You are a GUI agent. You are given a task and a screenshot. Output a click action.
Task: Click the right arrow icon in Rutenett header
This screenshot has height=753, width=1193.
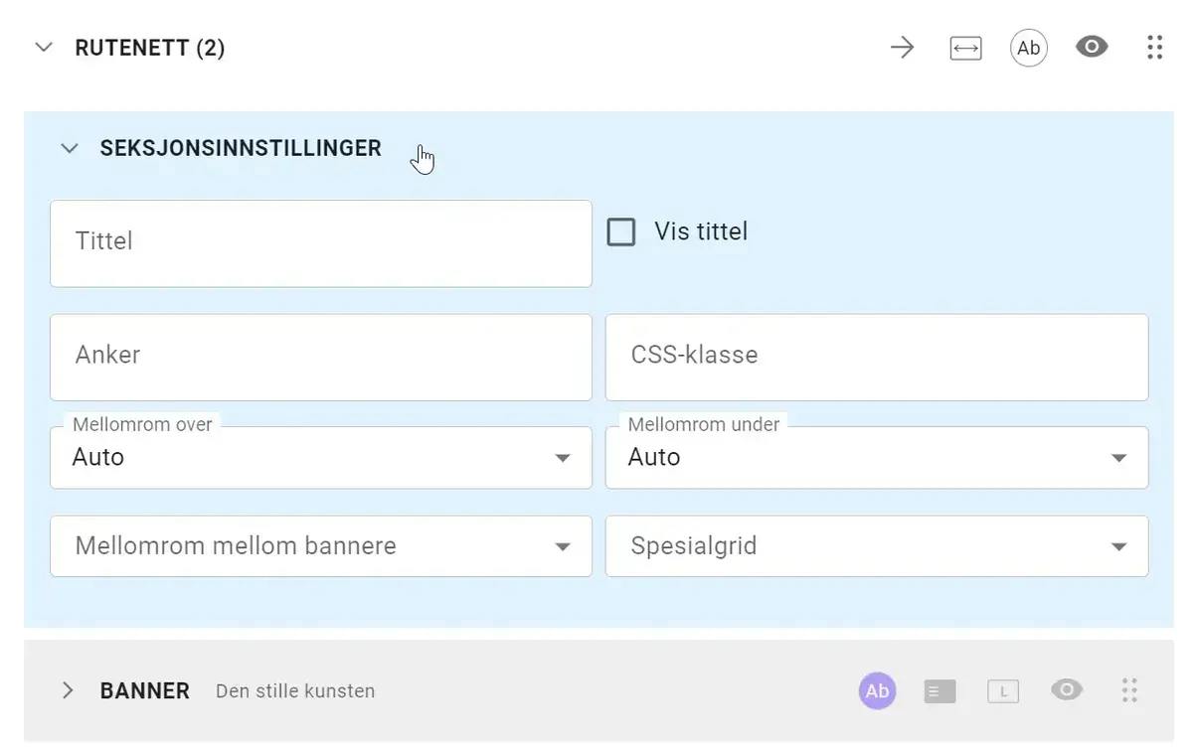pyautogui.click(x=902, y=48)
